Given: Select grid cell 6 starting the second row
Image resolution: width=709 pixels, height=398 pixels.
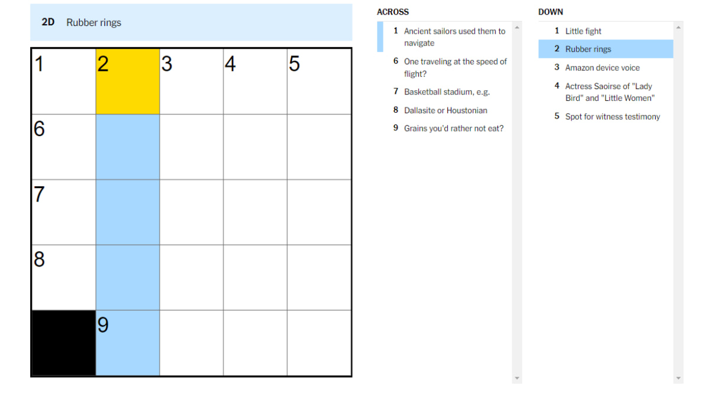Looking at the screenshot, I should coord(63,146).
